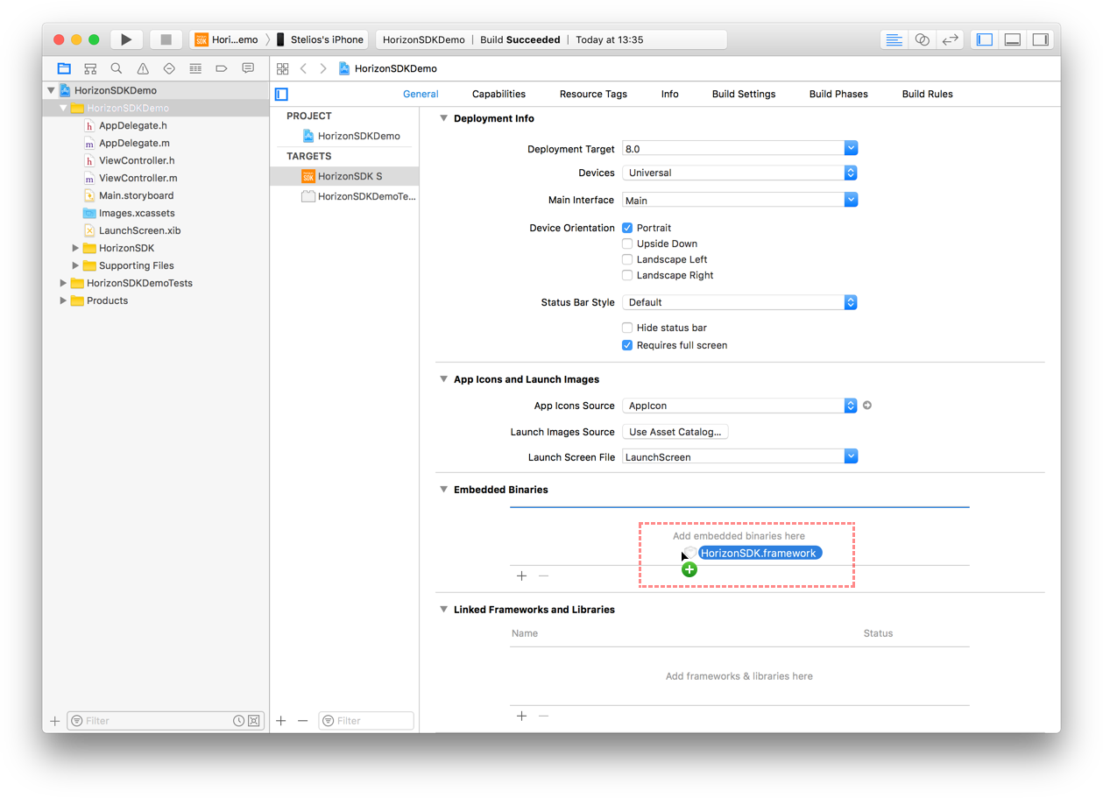Go forward in editor history
Viewport: 1103px width, 798px height.
click(x=323, y=68)
